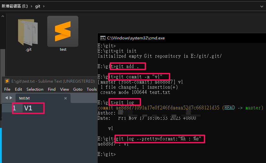Click the Sublime Text window title text
This screenshot has height=163, width=266.
click(53, 81)
